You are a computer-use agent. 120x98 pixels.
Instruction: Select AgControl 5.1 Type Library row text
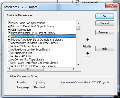(x=28, y=59)
